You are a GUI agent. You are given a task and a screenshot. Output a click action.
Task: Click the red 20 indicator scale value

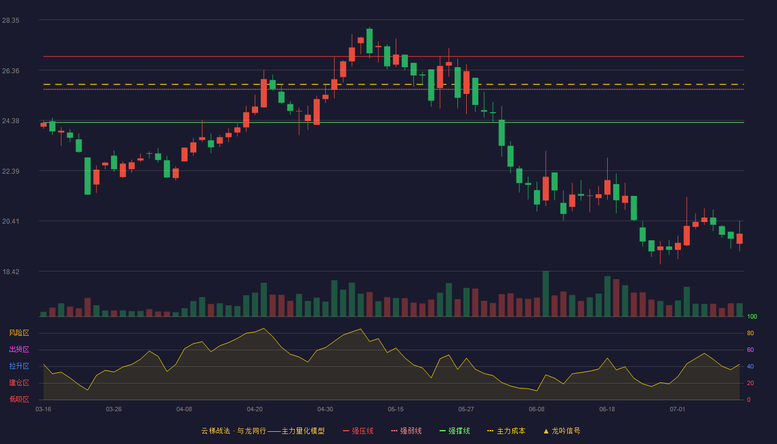tap(750, 384)
